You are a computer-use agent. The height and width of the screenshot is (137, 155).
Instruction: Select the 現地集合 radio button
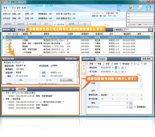(x=120, y=64)
